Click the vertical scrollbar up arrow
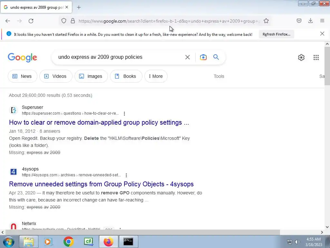Viewport: 330px width, 248px height. click(327, 44)
